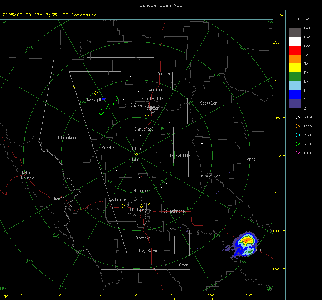Viewport: 322px width, 300px height.
Task: Select the light blue 8-20 color segment
Action: point(295,86)
